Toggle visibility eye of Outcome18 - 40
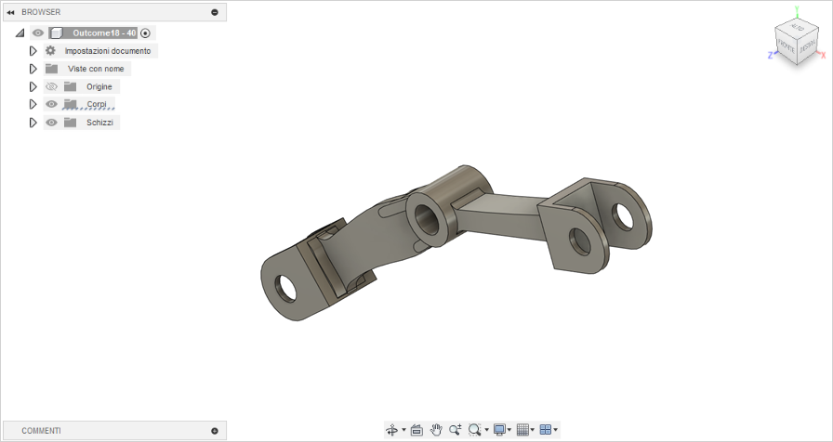Screen dimensions: 833x442 coord(38,32)
